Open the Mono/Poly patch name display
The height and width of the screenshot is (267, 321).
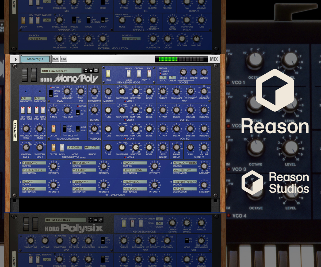click(61, 71)
